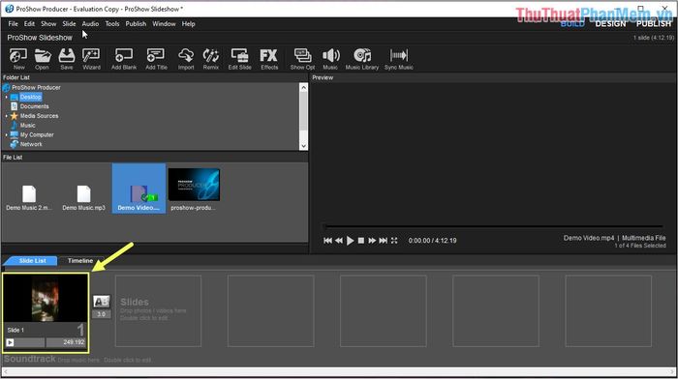Viewport: 678px width, 379px height.
Task: Click the Open show toolbar icon
Action: point(42,59)
